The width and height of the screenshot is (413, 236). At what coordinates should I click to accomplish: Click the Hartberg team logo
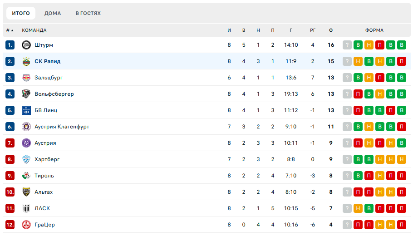[x=26, y=159]
